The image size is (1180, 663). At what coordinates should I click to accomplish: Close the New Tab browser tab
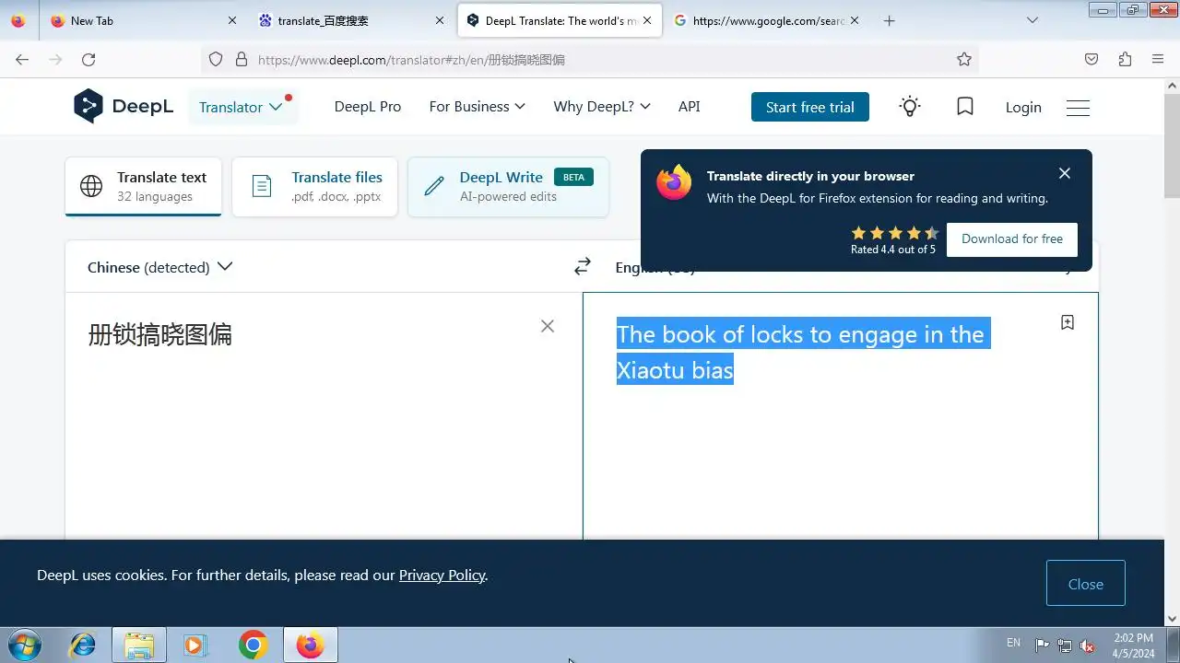(x=231, y=20)
